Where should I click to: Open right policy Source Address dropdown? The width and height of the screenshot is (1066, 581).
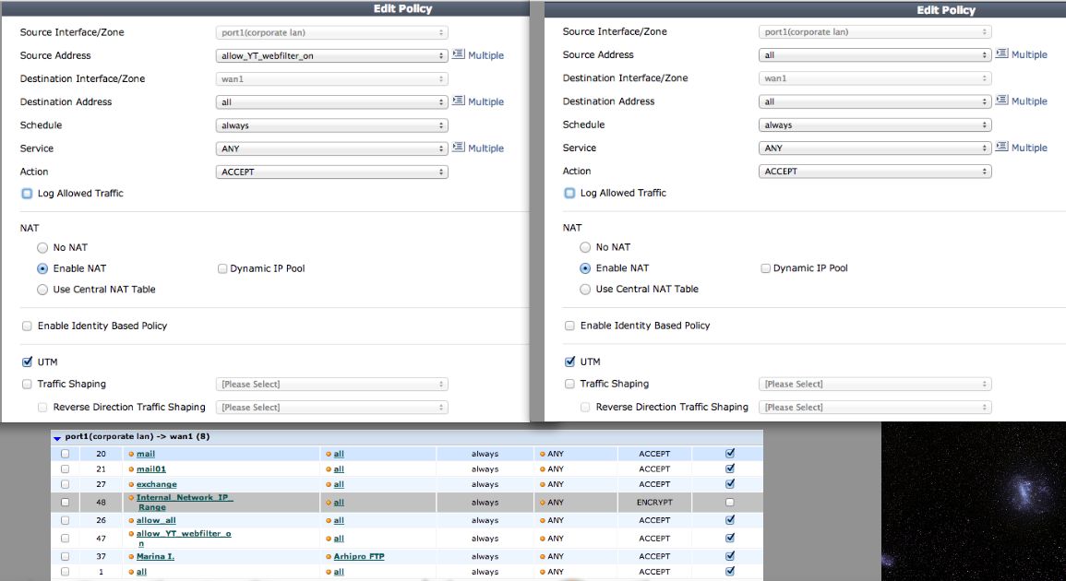(875, 55)
